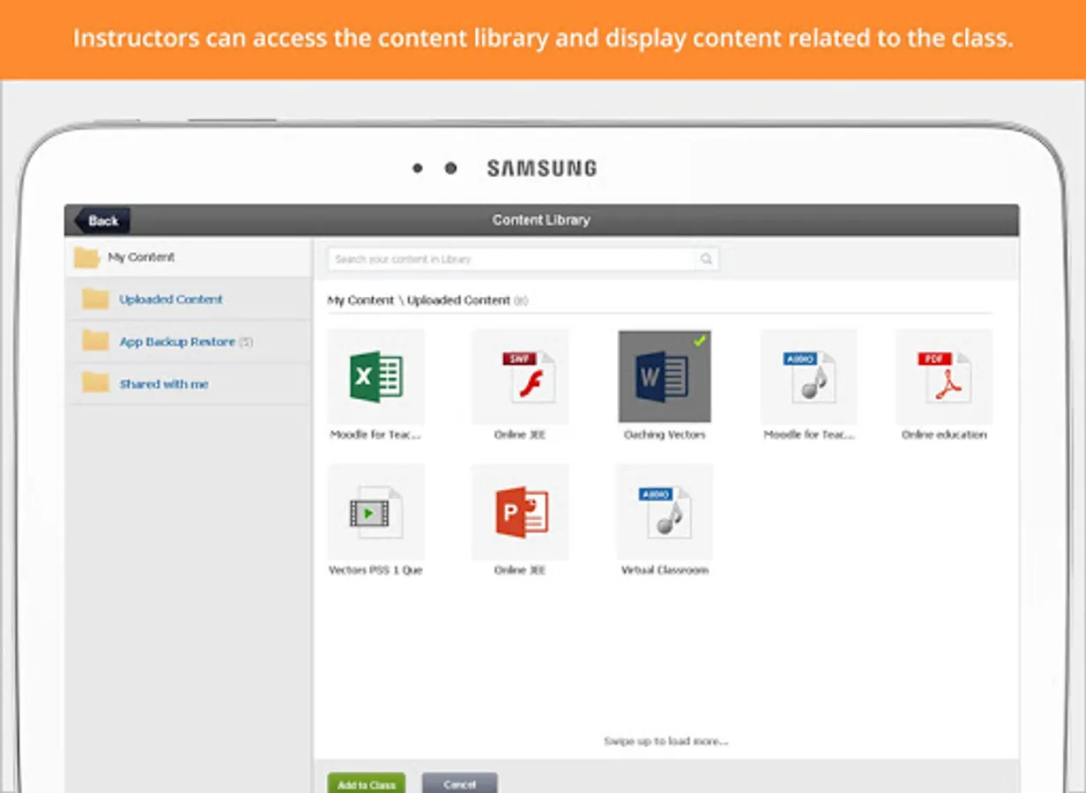This screenshot has width=1086, height=793.
Task: Open the Shared with me folder
Action: coord(189,384)
